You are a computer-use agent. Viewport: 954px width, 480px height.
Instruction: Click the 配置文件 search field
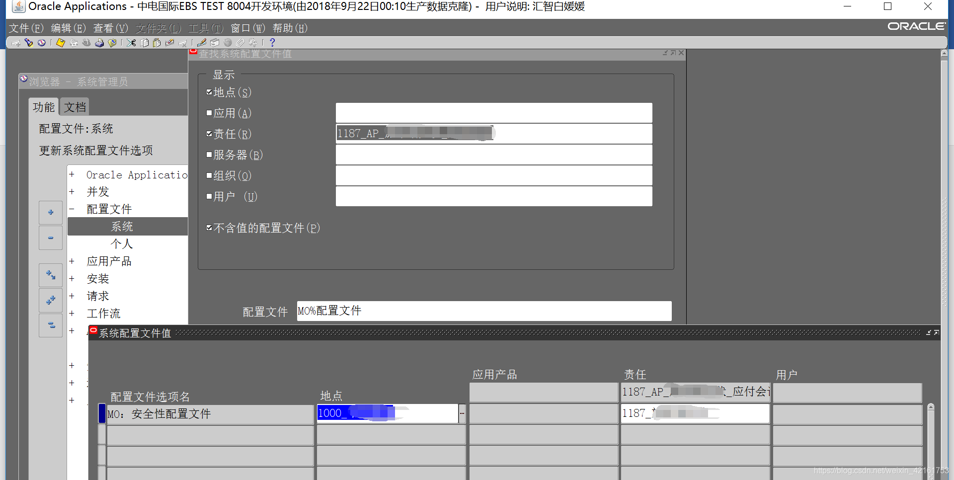pos(484,311)
